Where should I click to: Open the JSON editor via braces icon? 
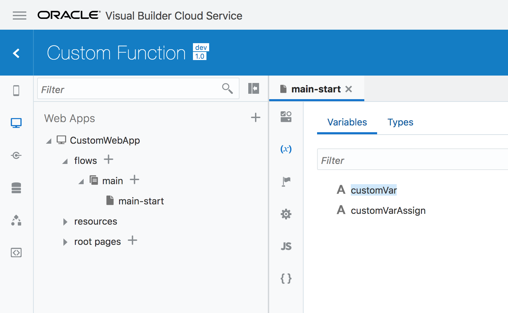[286, 279]
